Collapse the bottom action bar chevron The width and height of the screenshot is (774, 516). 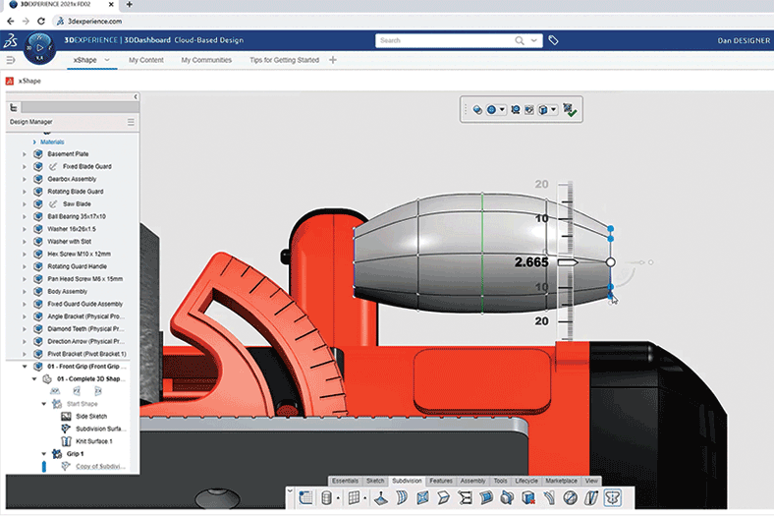pyautogui.click(x=291, y=490)
